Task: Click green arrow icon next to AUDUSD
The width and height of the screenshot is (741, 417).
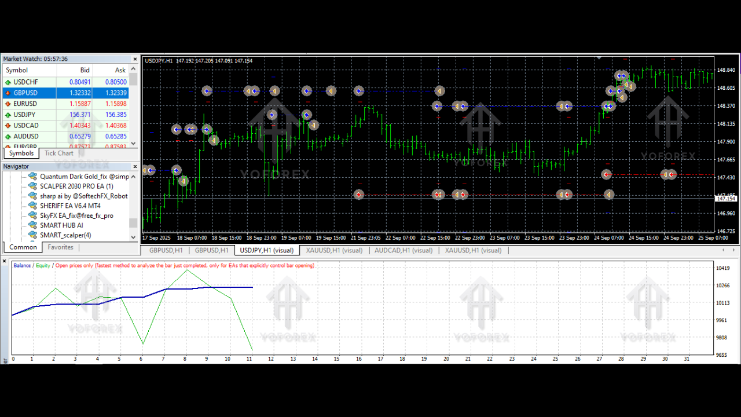Action: click(7, 136)
